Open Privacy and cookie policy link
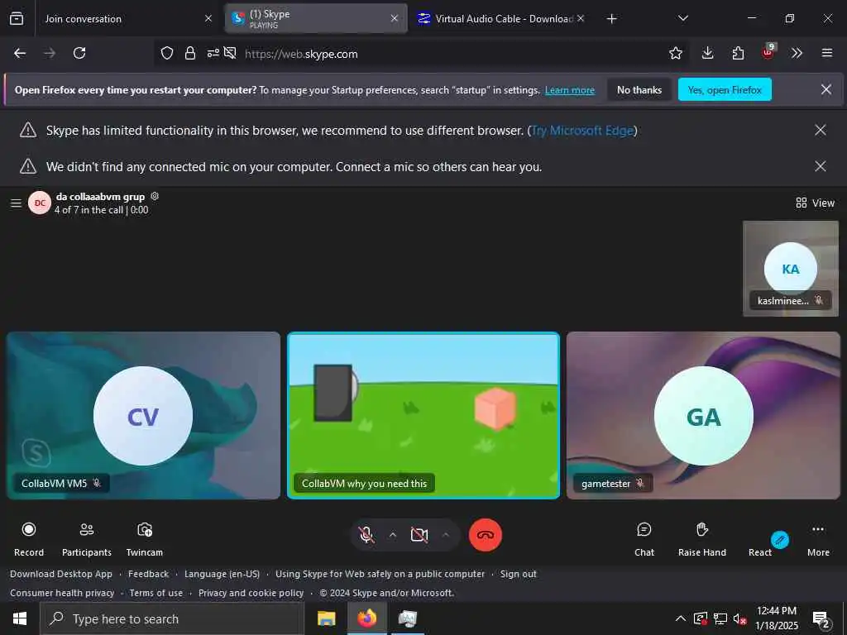The width and height of the screenshot is (847, 635). (x=251, y=593)
